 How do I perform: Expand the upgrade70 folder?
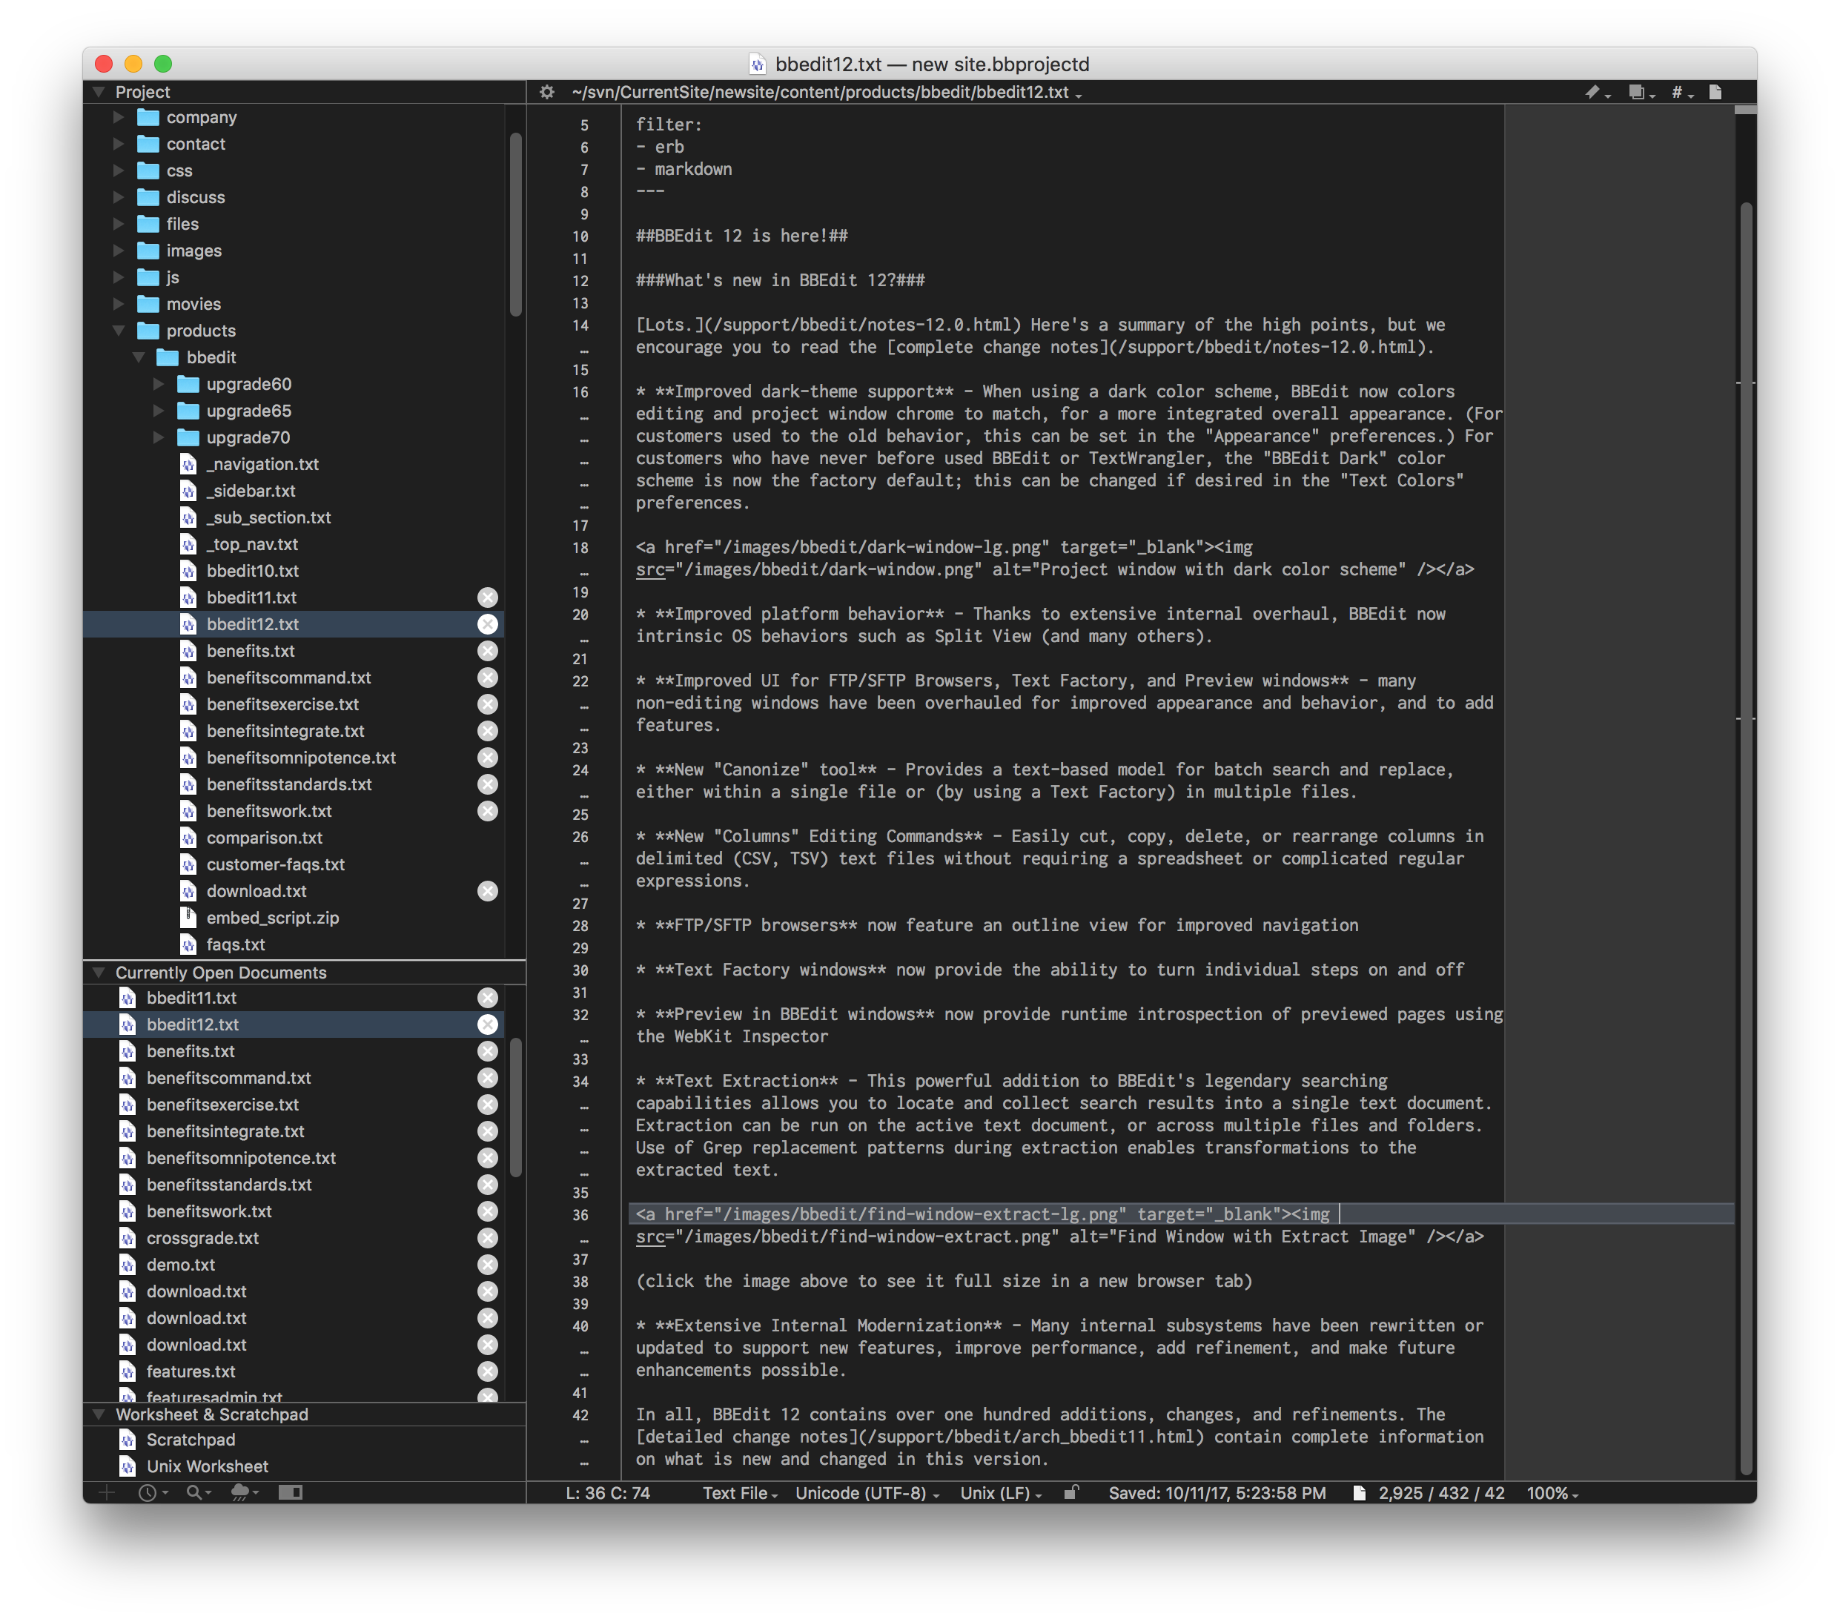(159, 437)
